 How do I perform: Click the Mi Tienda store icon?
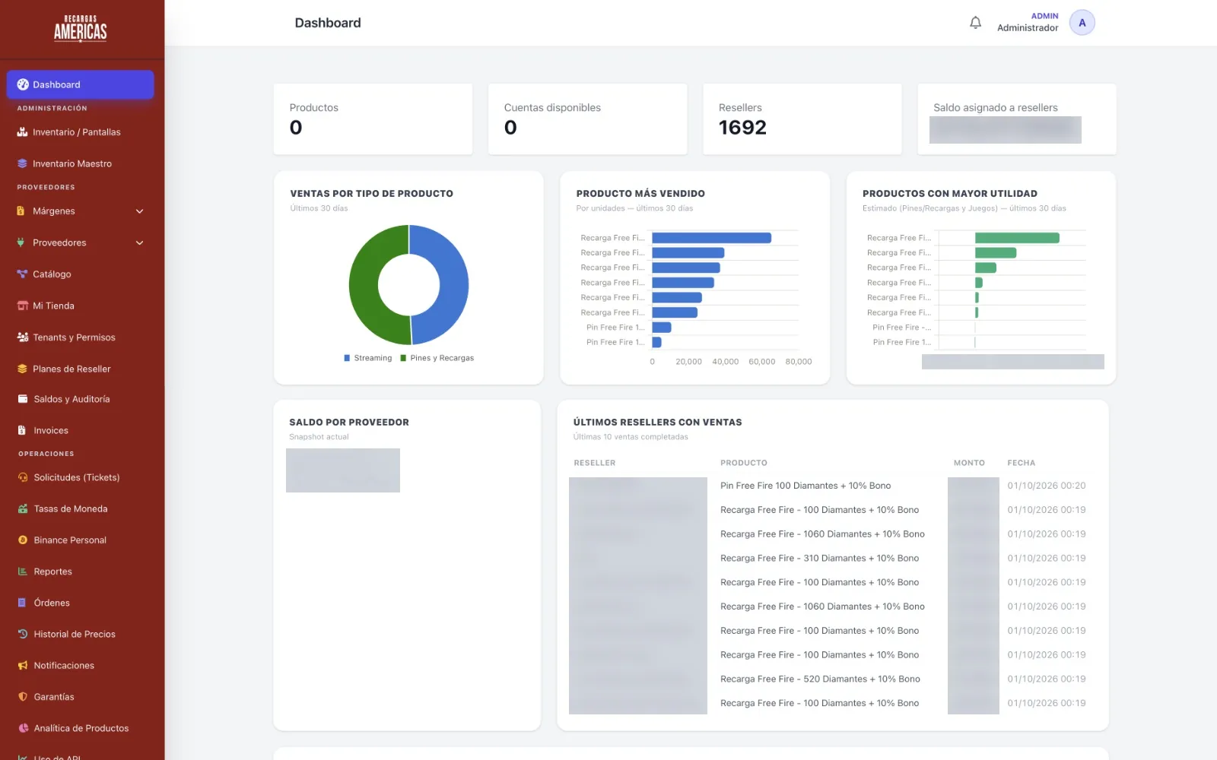23,306
